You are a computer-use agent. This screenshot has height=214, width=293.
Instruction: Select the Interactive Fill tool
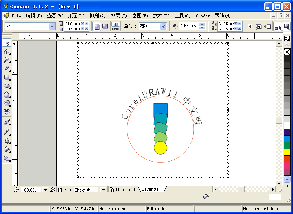point(7,158)
